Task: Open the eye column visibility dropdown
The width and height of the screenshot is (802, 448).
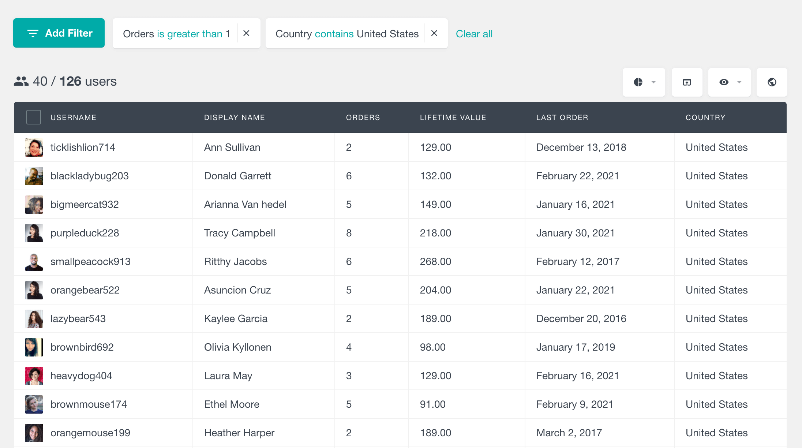Action: (730, 82)
